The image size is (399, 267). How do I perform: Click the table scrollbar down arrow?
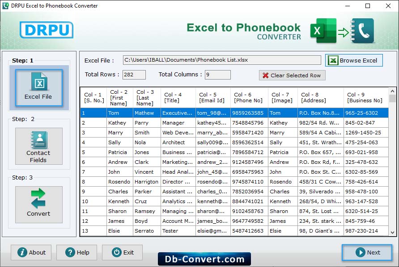(392, 233)
